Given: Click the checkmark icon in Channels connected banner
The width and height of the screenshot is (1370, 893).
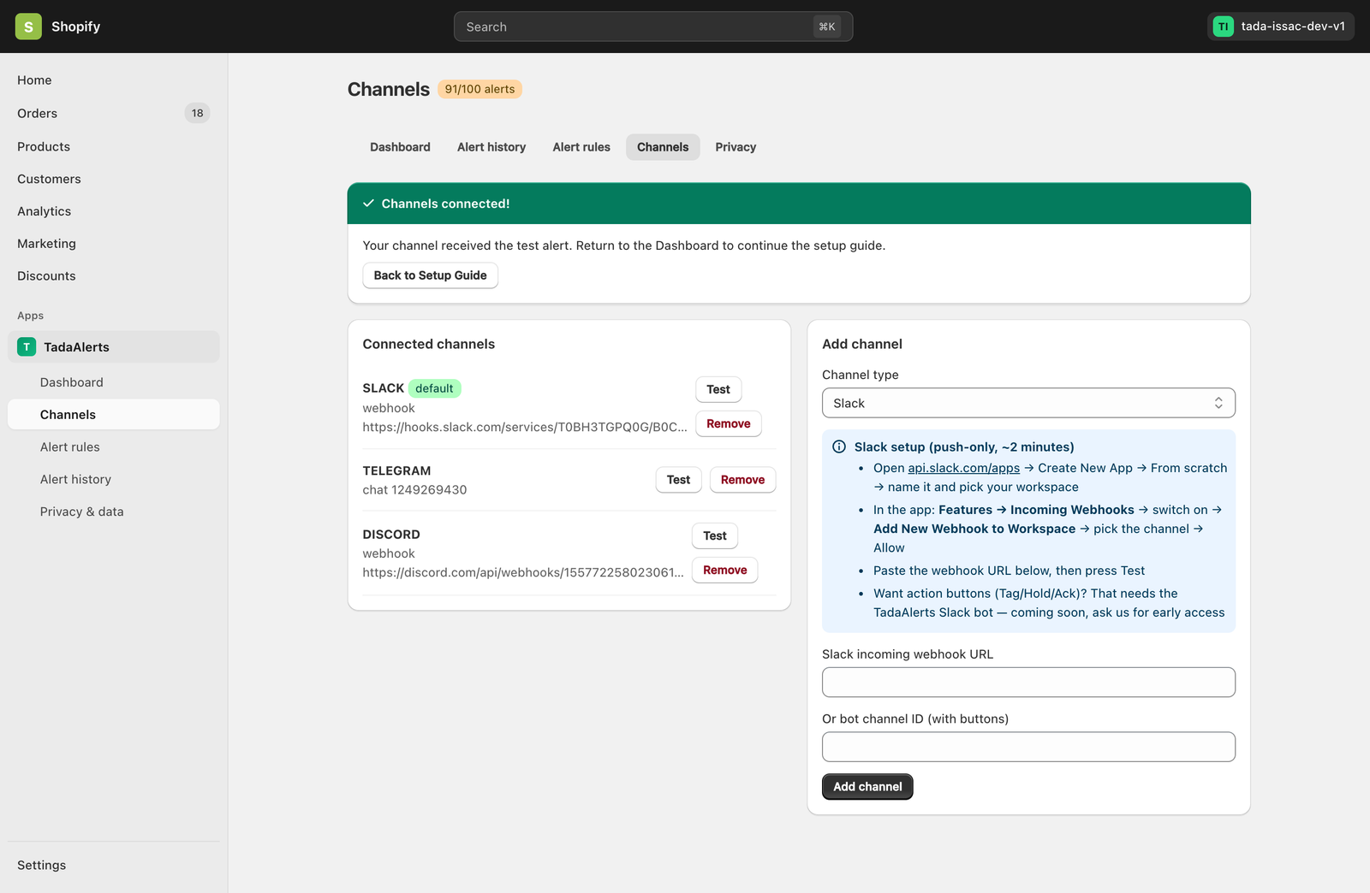Looking at the screenshot, I should (368, 204).
